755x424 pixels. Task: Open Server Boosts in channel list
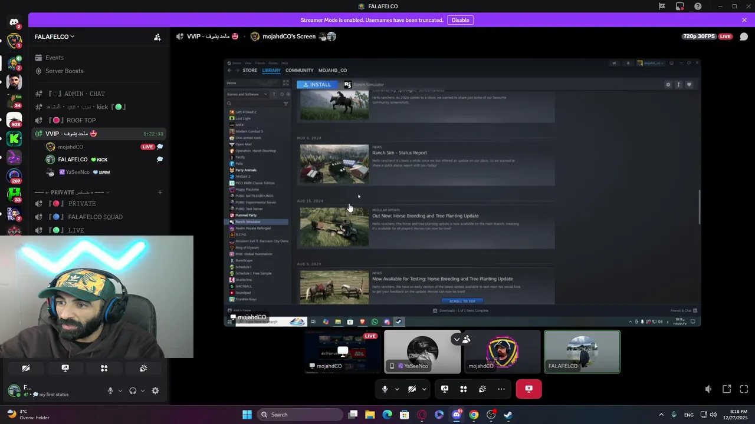click(x=99, y=71)
